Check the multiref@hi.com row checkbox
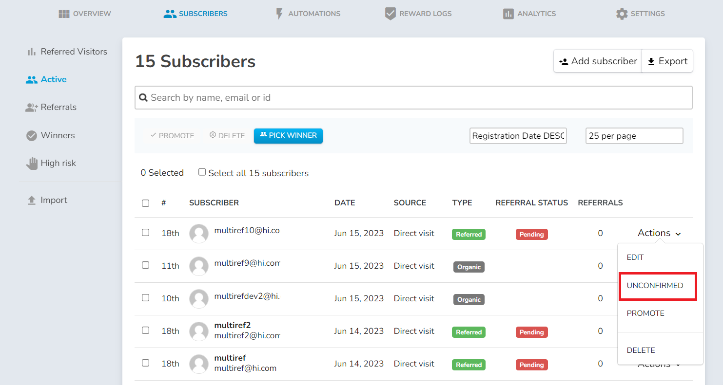Screen dimensions: 723x385 [145, 363]
